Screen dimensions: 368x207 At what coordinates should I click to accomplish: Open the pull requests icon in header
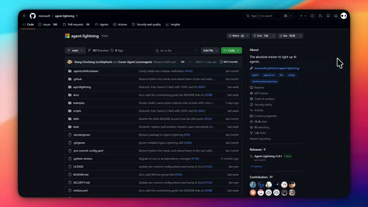[x=320, y=16]
